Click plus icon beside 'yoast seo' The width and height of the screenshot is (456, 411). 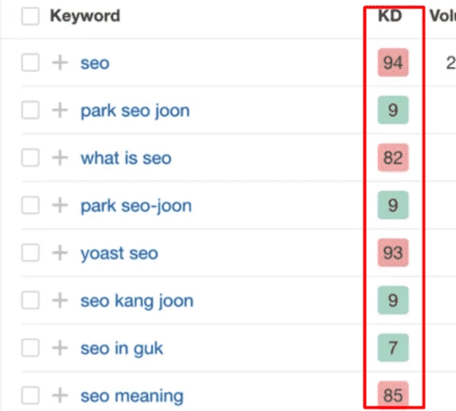coord(60,252)
